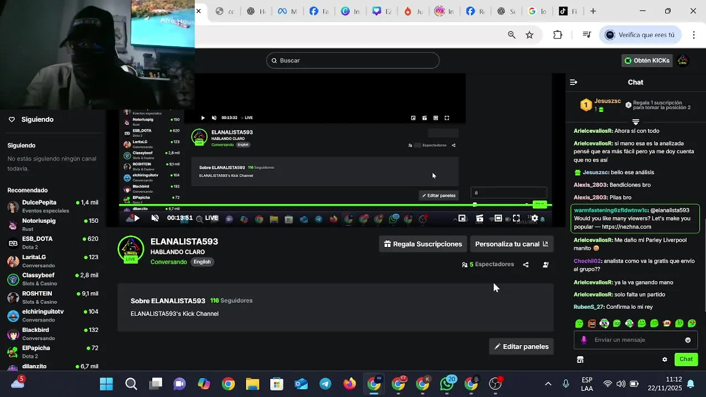Send the message with the green Chat button
This screenshot has width=706, height=397.
[686, 359]
